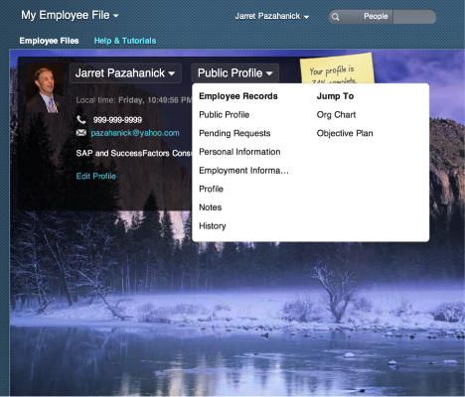Click the search magnifier icon
This screenshot has height=397, width=465.
point(335,17)
